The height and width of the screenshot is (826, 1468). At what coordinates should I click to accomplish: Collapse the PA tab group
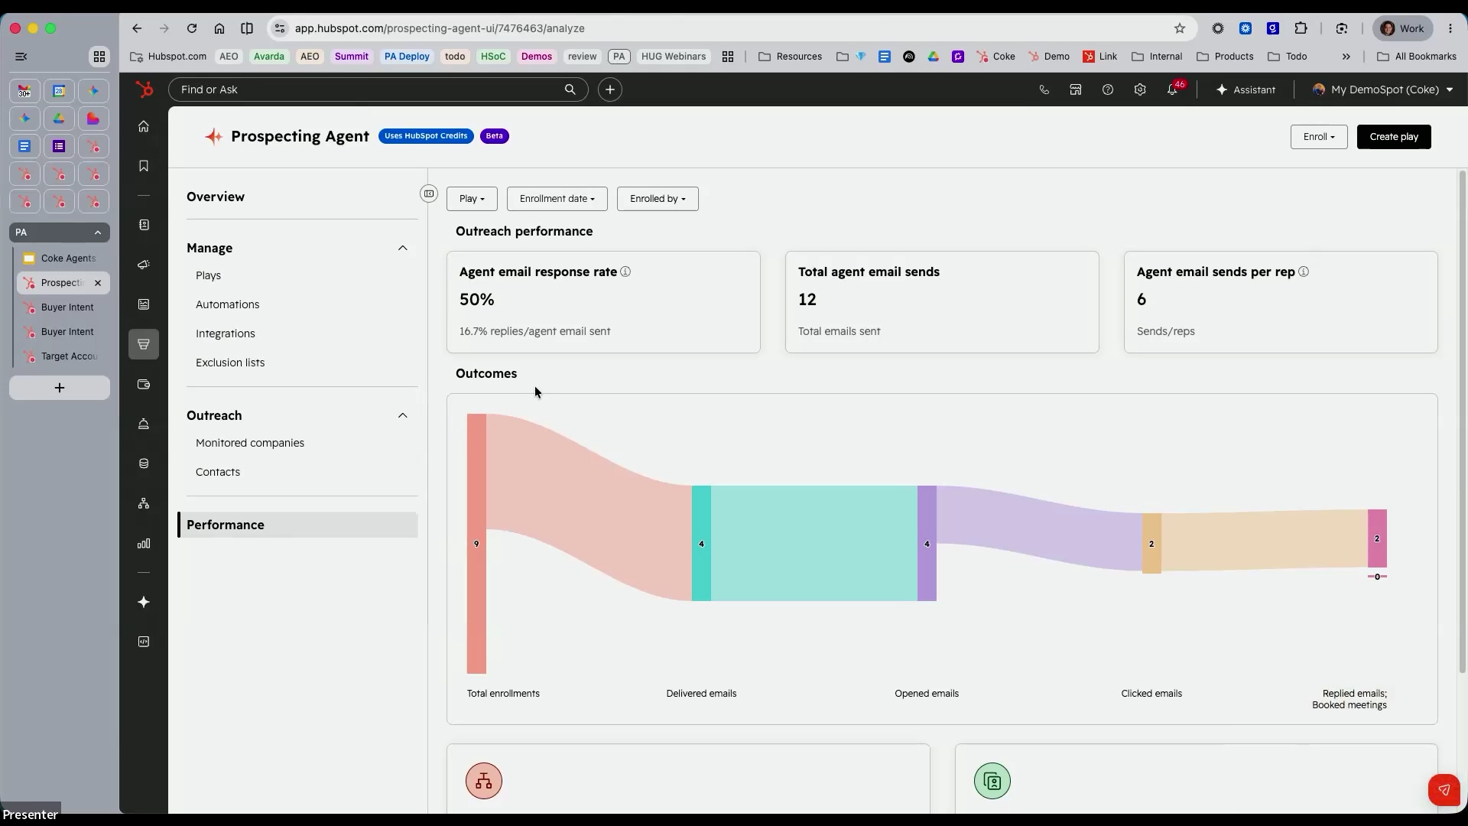(x=98, y=233)
